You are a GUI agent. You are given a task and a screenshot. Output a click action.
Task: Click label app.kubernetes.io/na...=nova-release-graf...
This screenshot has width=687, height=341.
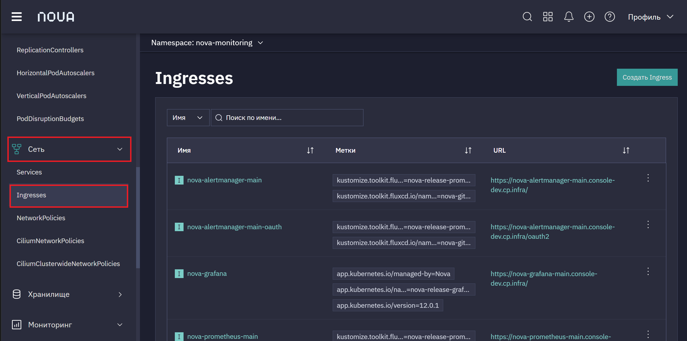pyautogui.click(x=404, y=289)
